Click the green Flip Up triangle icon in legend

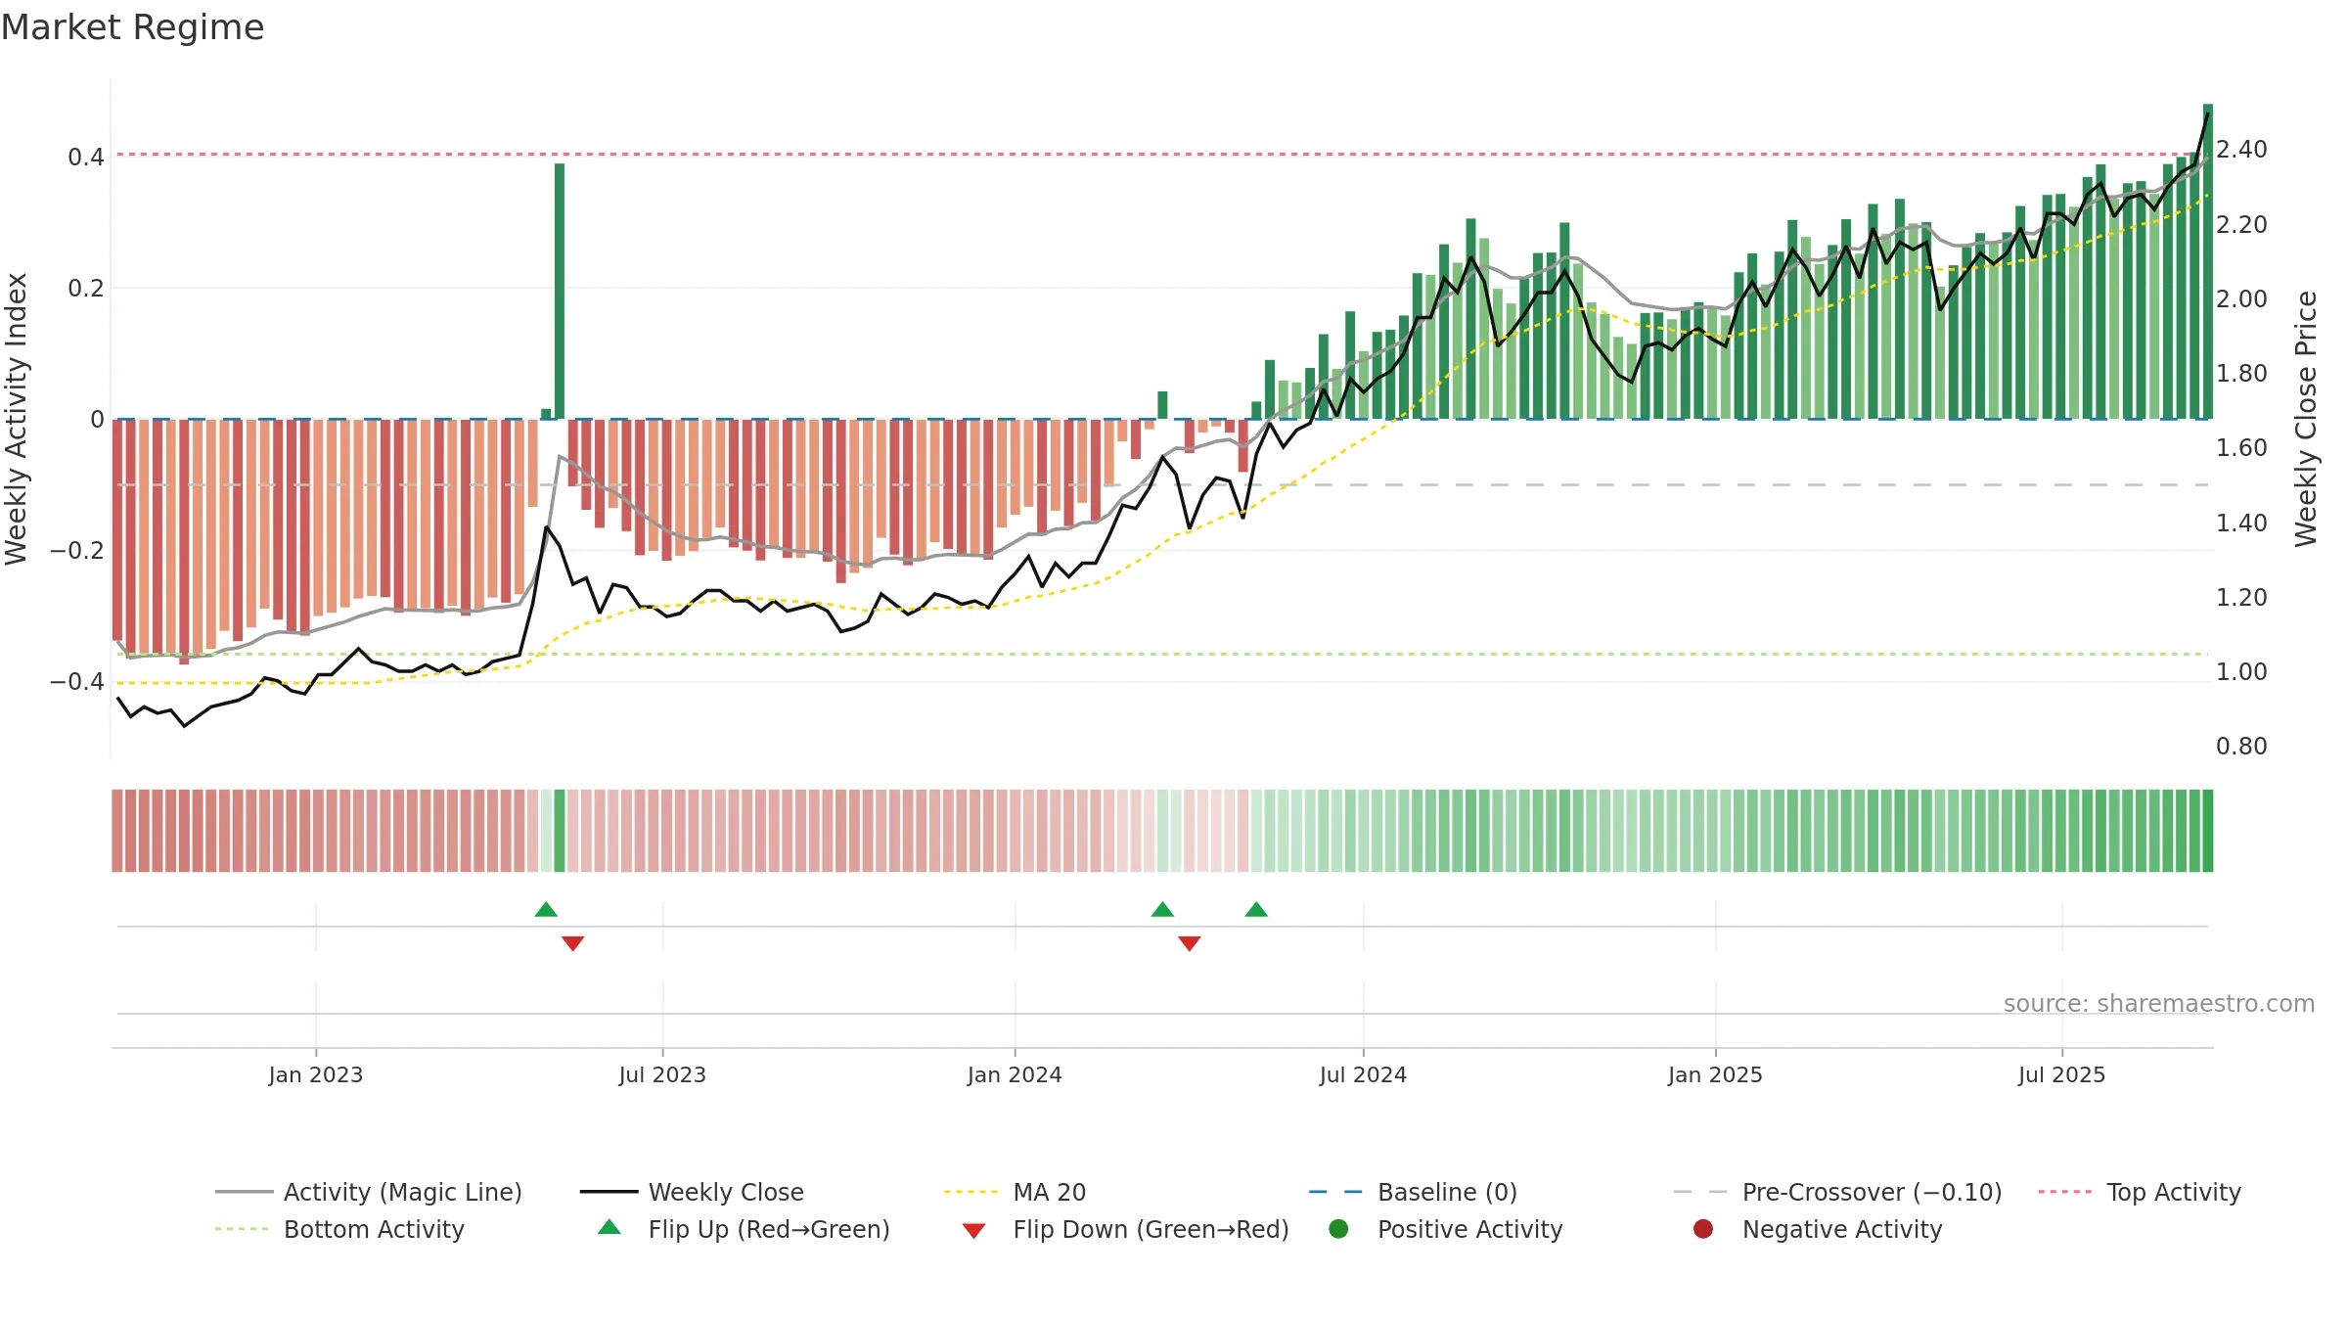tap(609, 1227)
